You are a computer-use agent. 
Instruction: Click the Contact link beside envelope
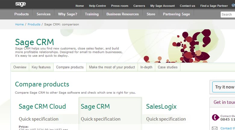[228, 128]
